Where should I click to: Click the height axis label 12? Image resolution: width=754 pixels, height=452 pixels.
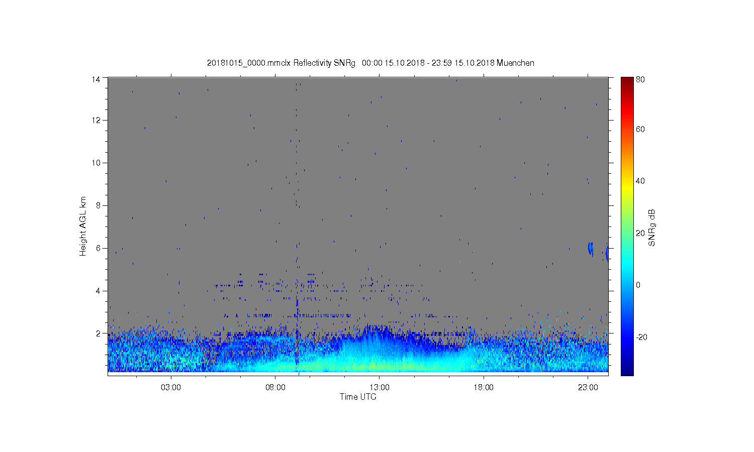tap(96, 120)
